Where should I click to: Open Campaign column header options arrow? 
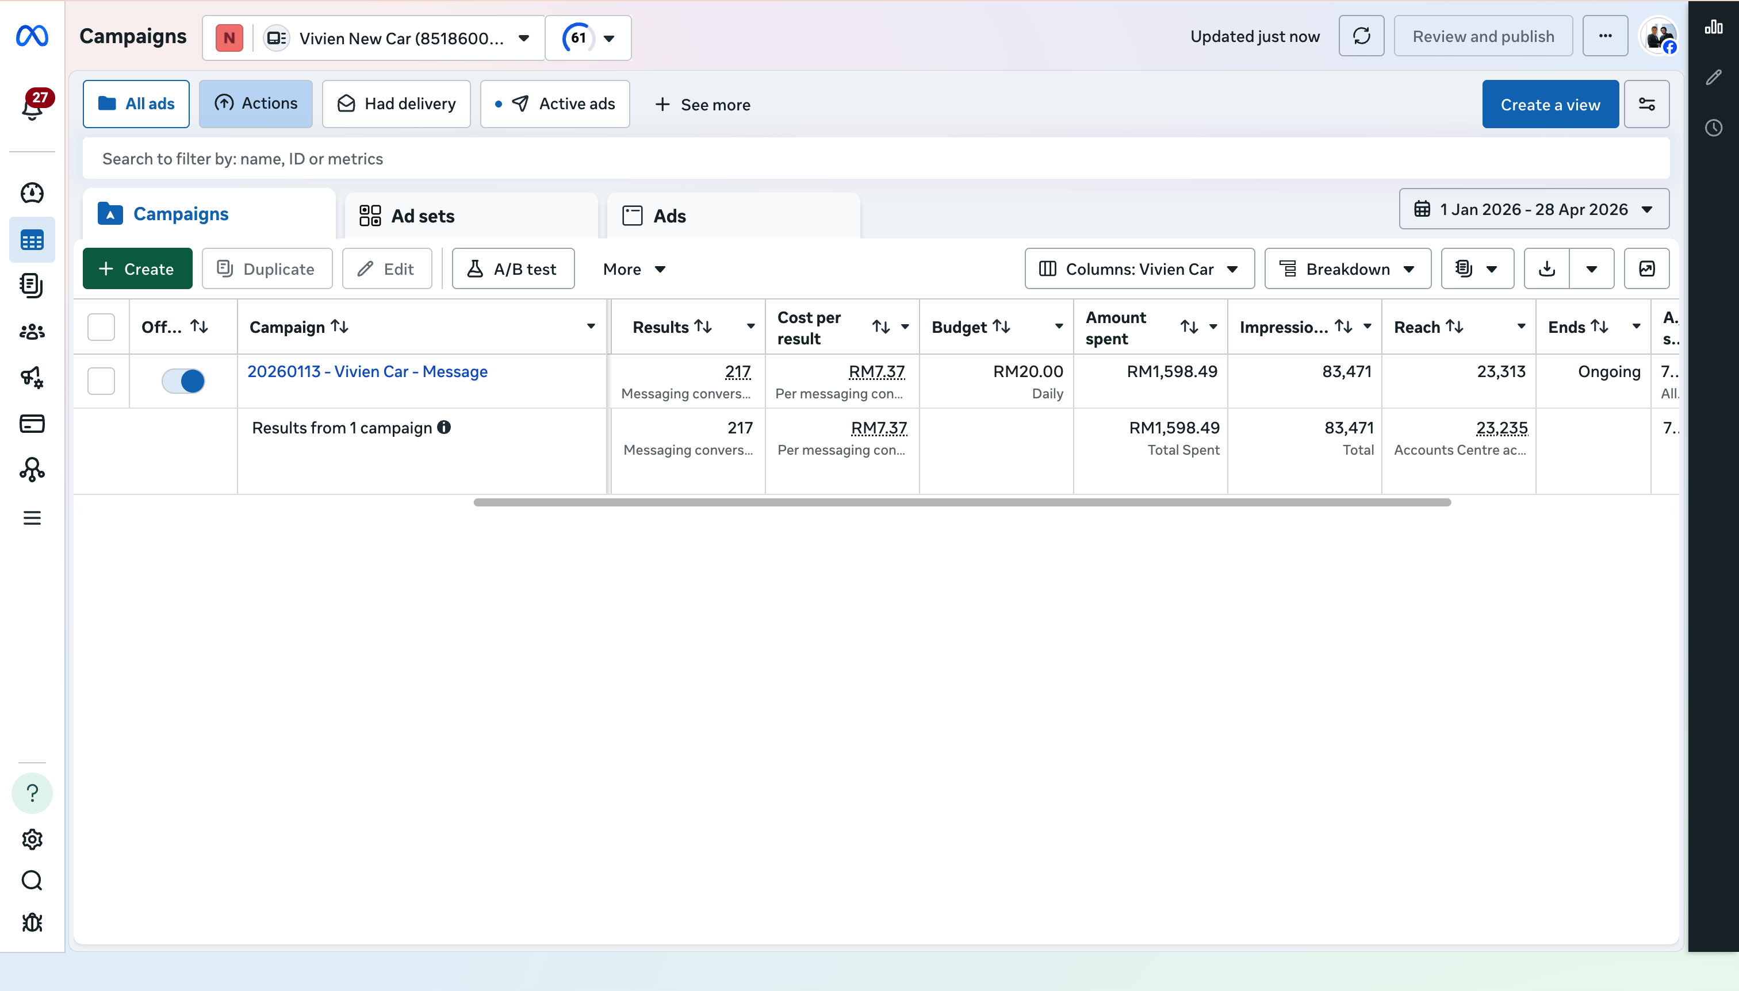click(591, 327)
